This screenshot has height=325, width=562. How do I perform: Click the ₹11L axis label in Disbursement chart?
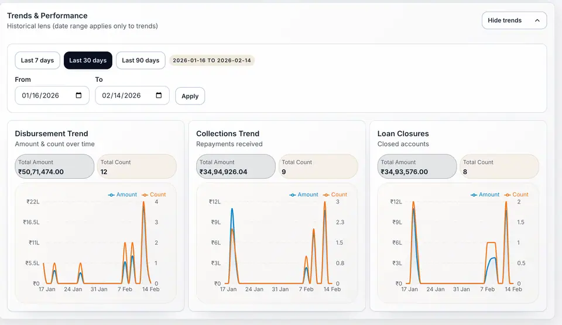click(34, 243)
